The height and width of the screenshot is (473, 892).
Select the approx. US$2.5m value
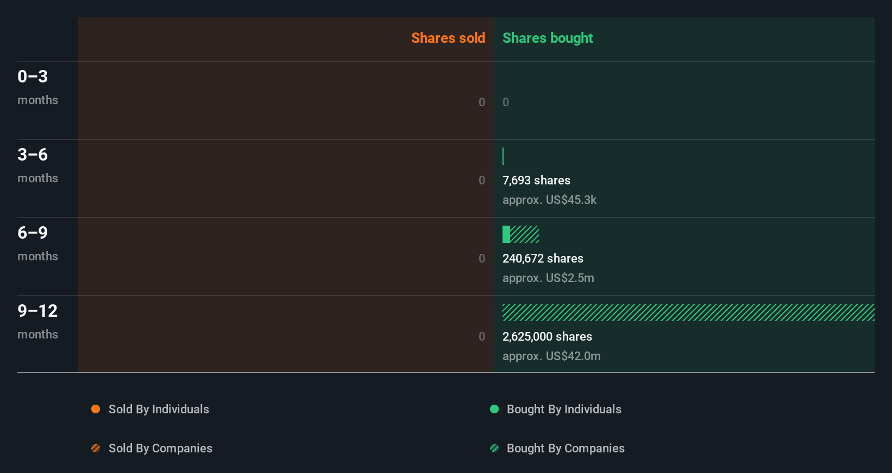(548, 278)
